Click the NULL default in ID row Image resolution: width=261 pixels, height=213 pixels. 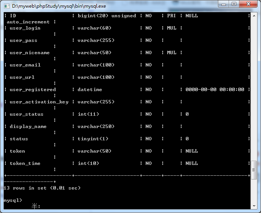(192, 16)
